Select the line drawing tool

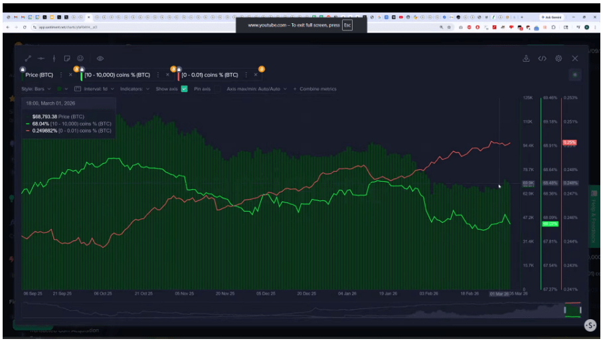pos(28,58)
